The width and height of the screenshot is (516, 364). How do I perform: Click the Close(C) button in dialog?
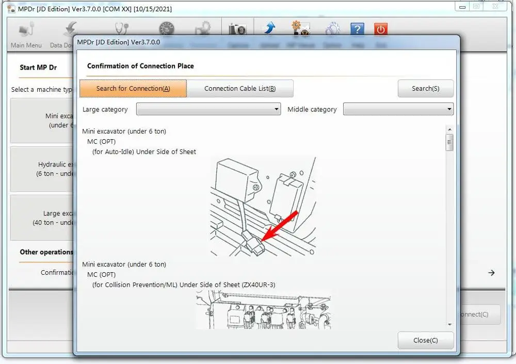click(426, 340)
